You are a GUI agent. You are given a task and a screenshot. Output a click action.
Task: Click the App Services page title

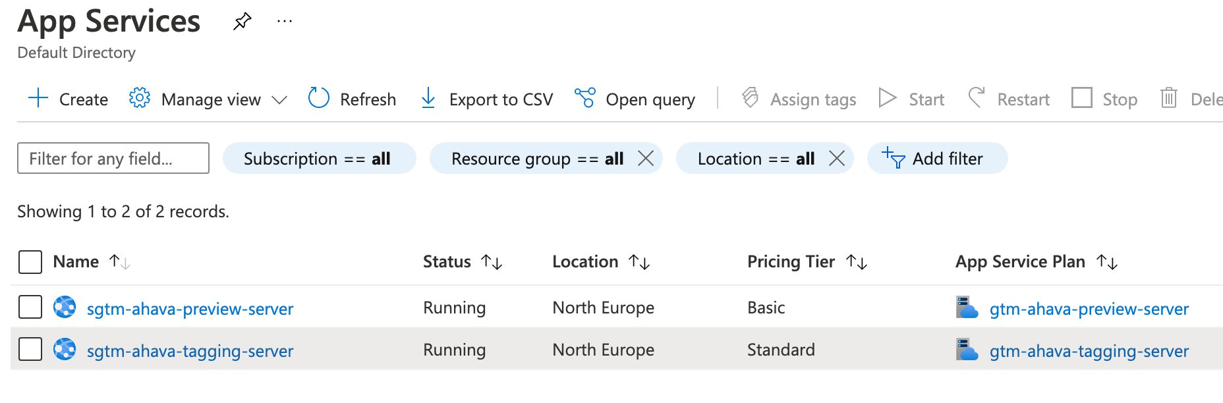(109, 22)
